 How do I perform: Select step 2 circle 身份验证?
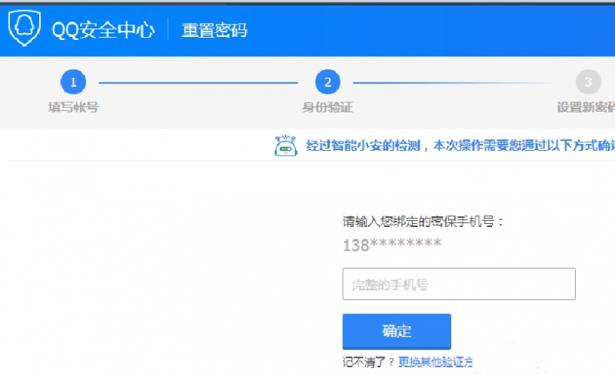(x=327, y=82)
